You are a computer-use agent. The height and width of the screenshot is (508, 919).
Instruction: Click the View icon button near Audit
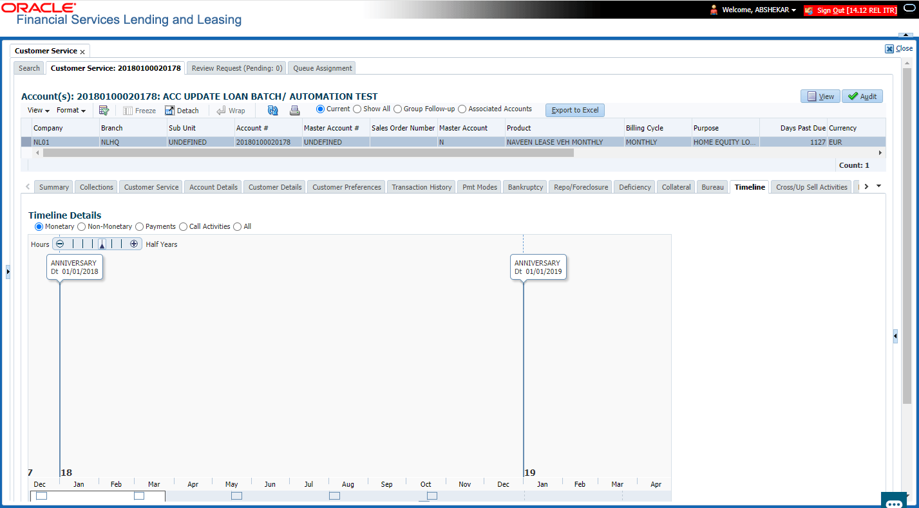[820, 96]
